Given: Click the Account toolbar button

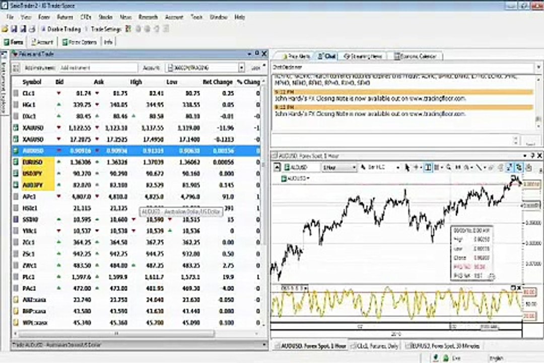Looking at the screenshot, I should pyautogui.click(x=42, y=42).
